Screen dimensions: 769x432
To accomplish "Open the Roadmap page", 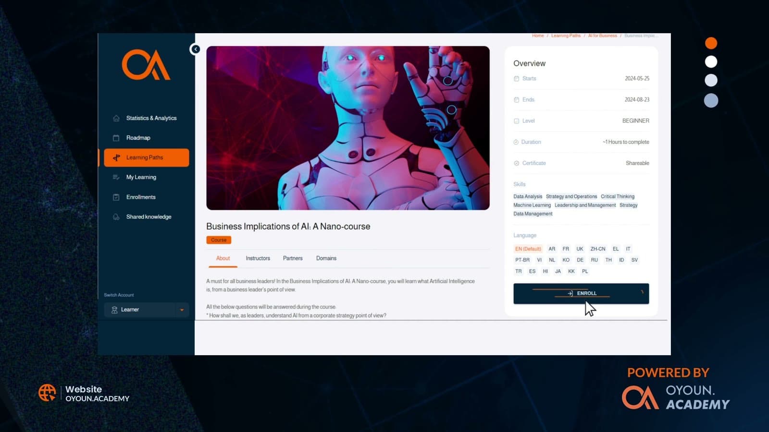I will coord(138,138).
